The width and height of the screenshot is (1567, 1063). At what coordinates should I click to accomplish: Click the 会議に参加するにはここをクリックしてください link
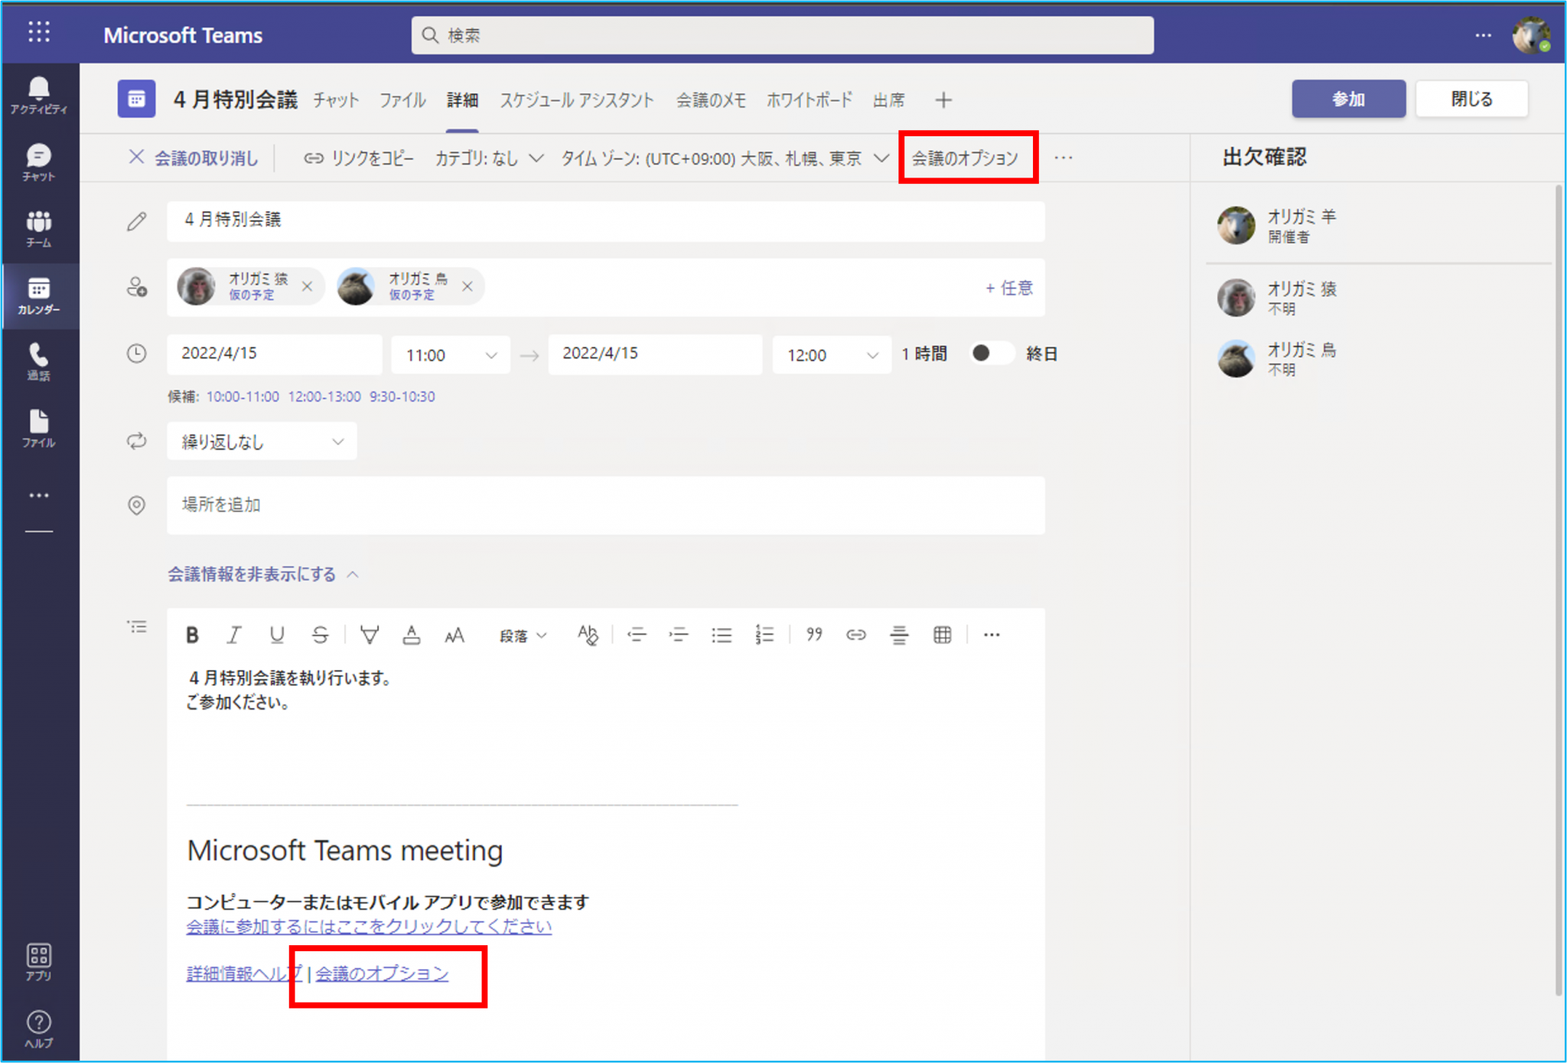[x=369, y=927]
